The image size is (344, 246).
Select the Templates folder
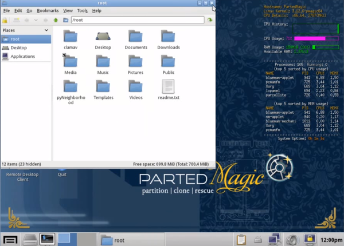coord(103,90)
